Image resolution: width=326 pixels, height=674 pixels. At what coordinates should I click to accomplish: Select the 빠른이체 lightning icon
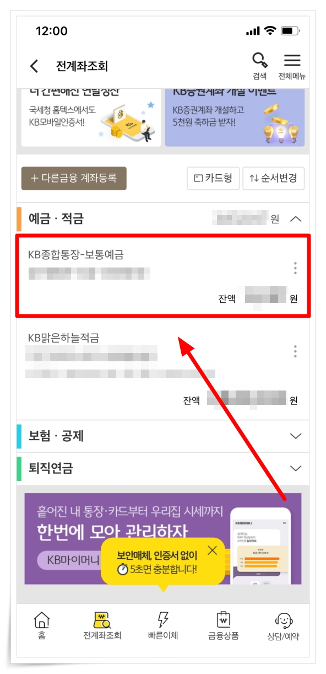point(163,620)
